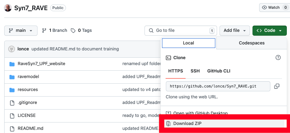This screenshot has width=290, height=133.
Task: View the 0 Tags link
Action: point(81,30)
